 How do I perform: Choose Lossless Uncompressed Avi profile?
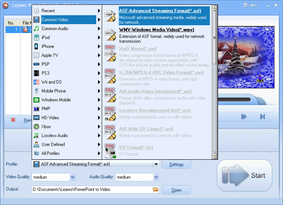154,110
